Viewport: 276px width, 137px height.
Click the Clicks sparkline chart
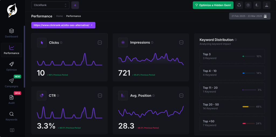pos(70,59)
